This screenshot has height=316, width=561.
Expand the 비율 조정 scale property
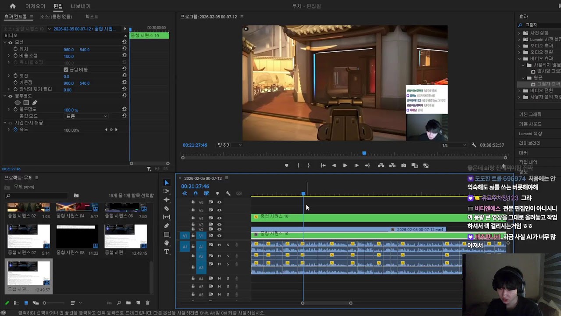(x=9, y=56)
